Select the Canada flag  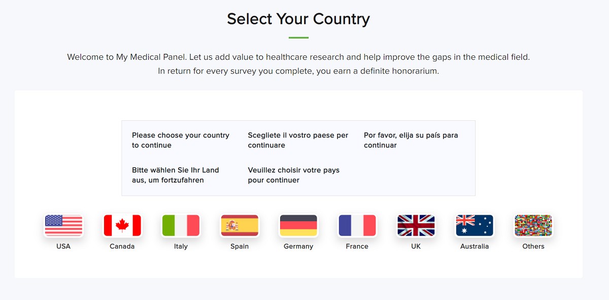[x=122, y=225]
